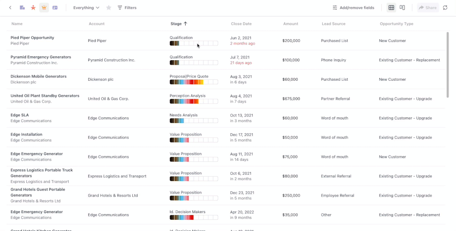456x231 pixels.
Task: Open the Edge SLA opportunity
Action: 20,115
